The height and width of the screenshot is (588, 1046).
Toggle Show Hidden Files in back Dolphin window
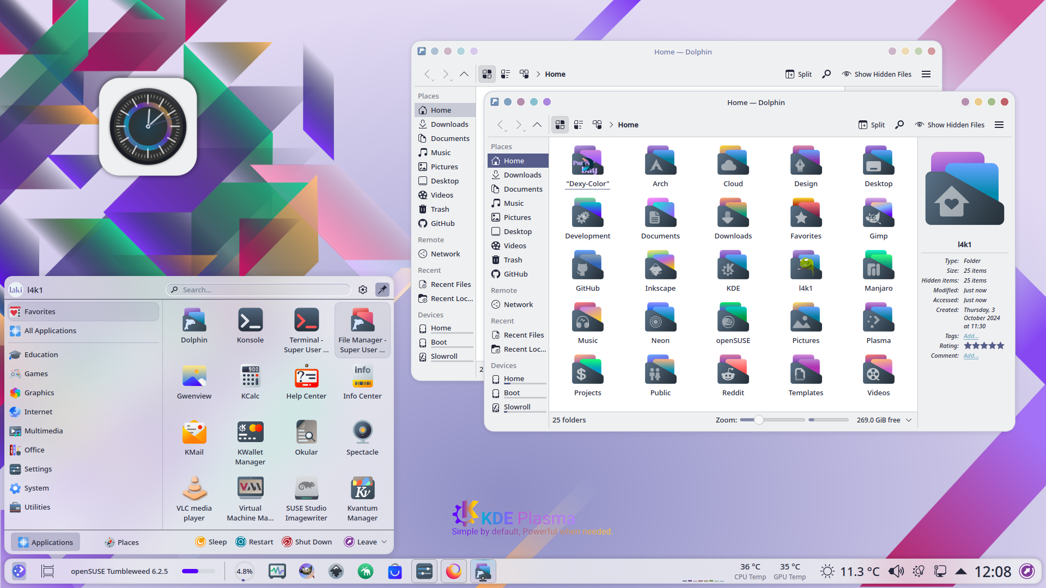point(877,74)
